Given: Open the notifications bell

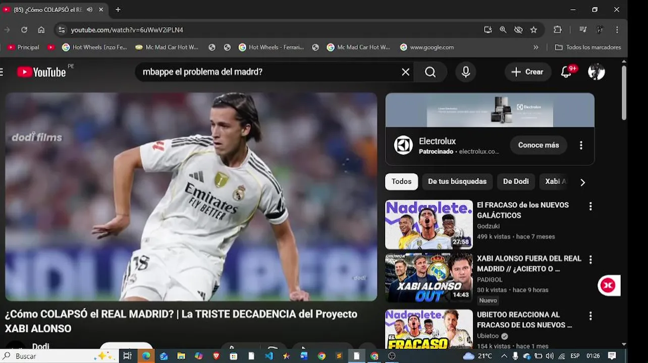Looking at the screenshot, I should pos(566,72).
